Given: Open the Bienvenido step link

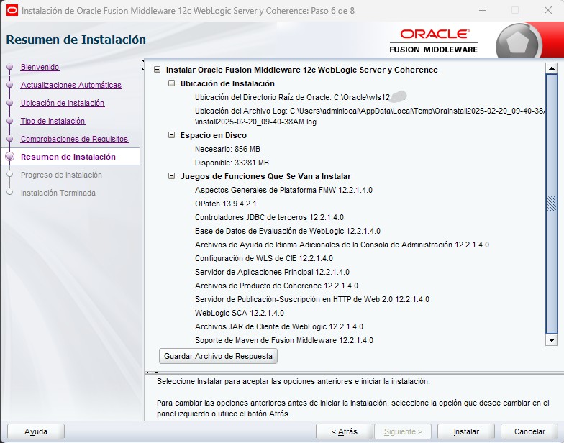Looking at the screenshot, I should (40, 67).
